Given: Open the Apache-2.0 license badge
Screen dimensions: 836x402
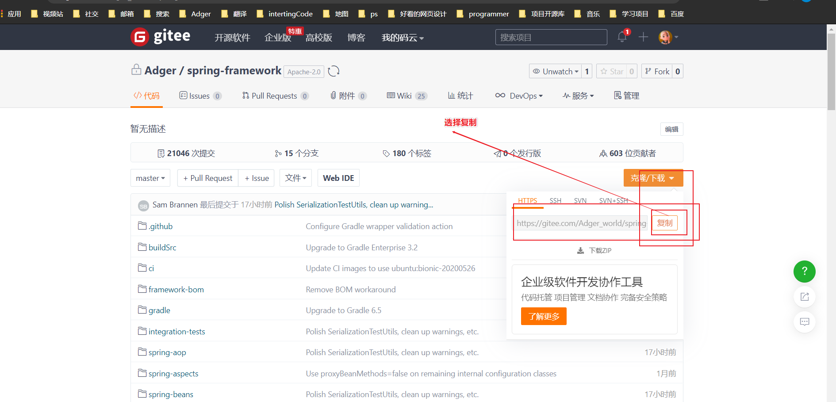Looking at the screenshot, I should (304, 72).
